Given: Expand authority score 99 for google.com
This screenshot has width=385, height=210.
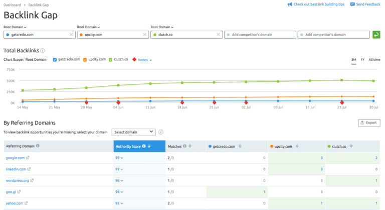Looking at the screenshot, I should 119,158.
